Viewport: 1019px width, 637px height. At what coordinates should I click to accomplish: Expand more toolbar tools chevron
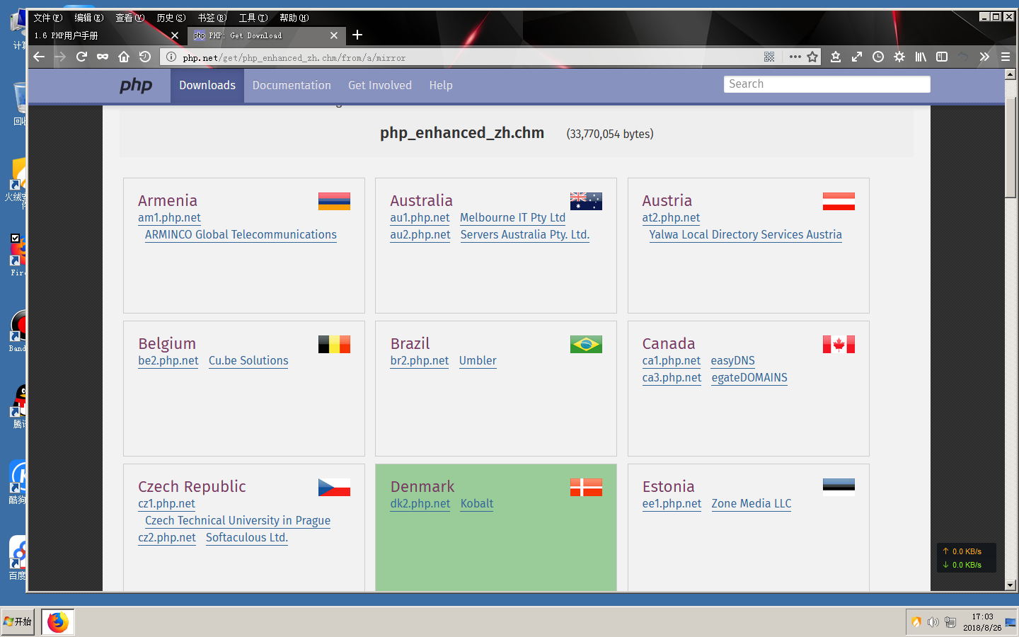(984, 57)
